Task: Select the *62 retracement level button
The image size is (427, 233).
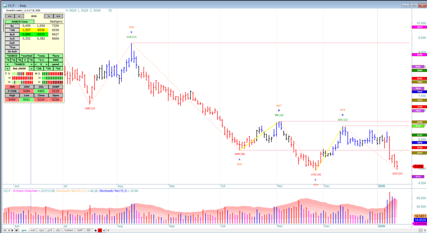Action: [58, 68]
